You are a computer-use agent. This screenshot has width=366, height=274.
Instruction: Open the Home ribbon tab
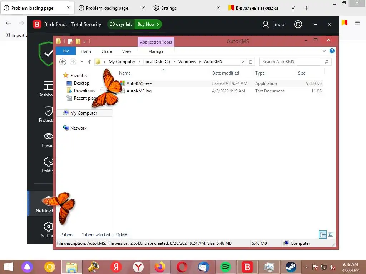tap(86, 51)
